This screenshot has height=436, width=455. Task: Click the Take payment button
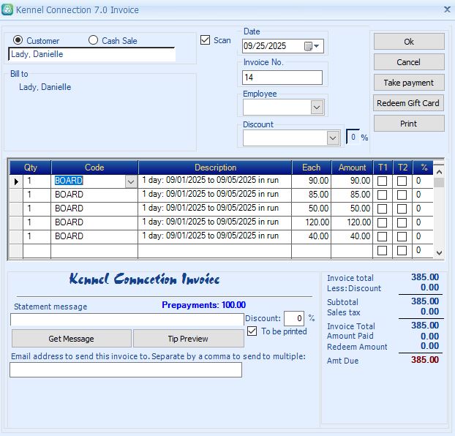pyautogui.click(x=409, y=83)
